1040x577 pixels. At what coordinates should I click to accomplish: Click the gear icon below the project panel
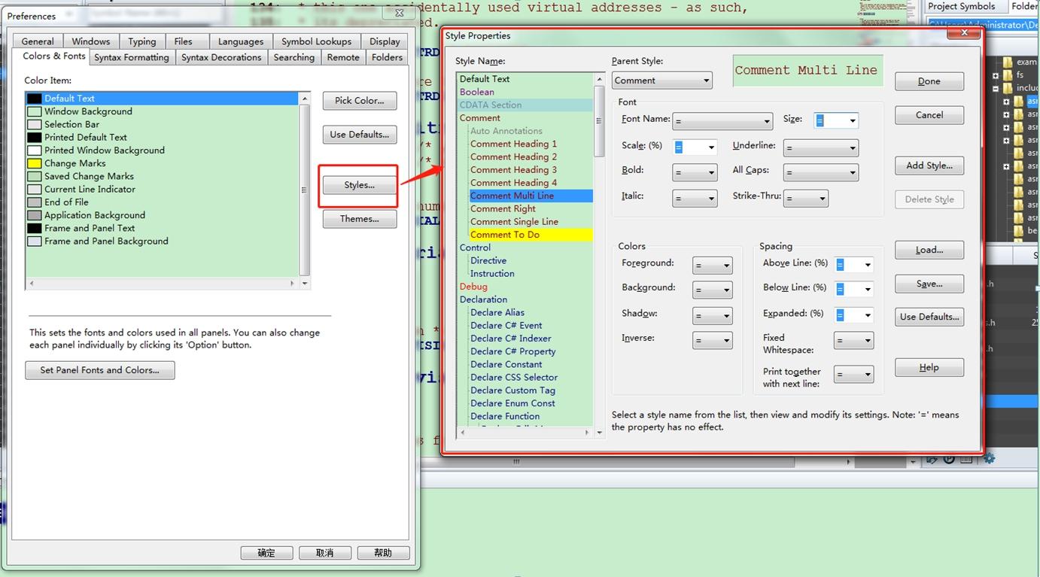(x=989, y=458)
